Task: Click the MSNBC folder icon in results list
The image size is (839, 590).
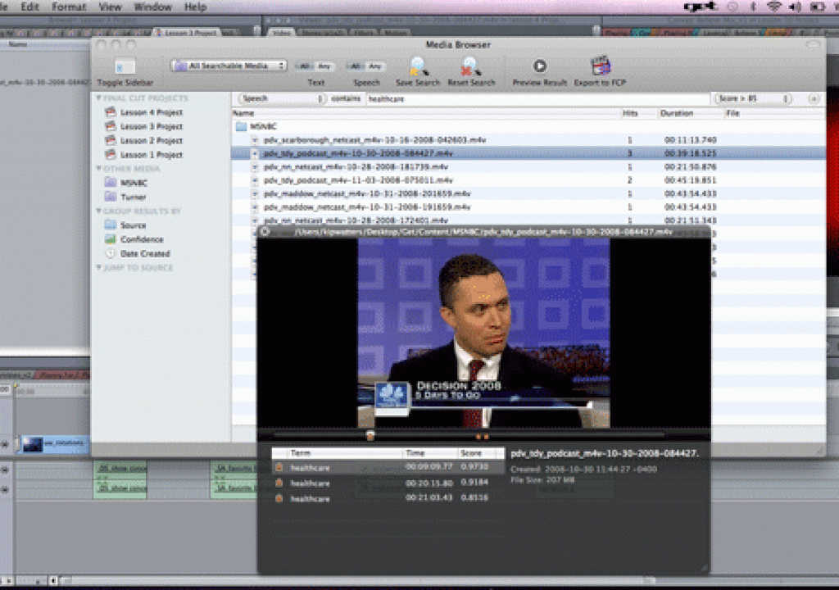Action: tap(242, 126)
